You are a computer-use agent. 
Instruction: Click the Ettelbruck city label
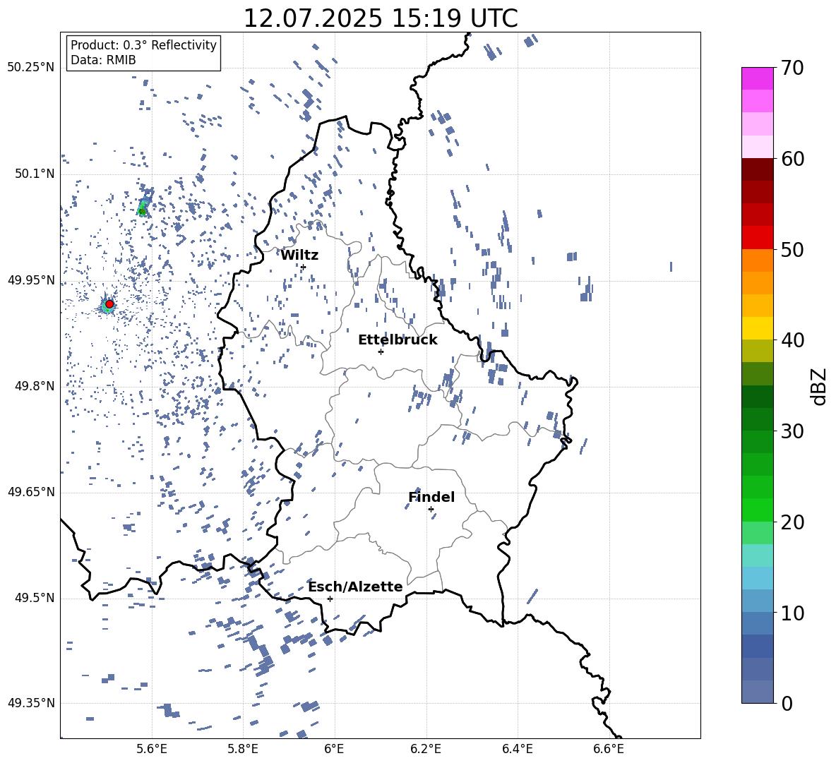point(398,340)
